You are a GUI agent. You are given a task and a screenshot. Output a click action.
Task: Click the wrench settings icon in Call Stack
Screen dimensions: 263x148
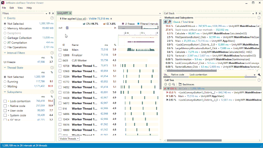tap(259, 75)
